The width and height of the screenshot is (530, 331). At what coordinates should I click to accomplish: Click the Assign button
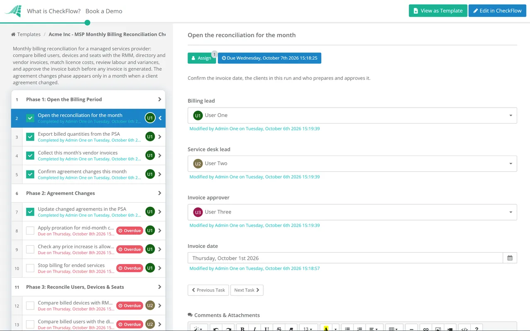click(202, 58)
